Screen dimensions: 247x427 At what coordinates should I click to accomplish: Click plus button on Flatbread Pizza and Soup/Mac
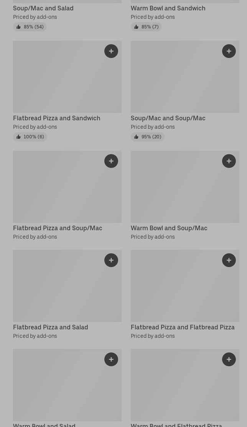click(111, 161)
